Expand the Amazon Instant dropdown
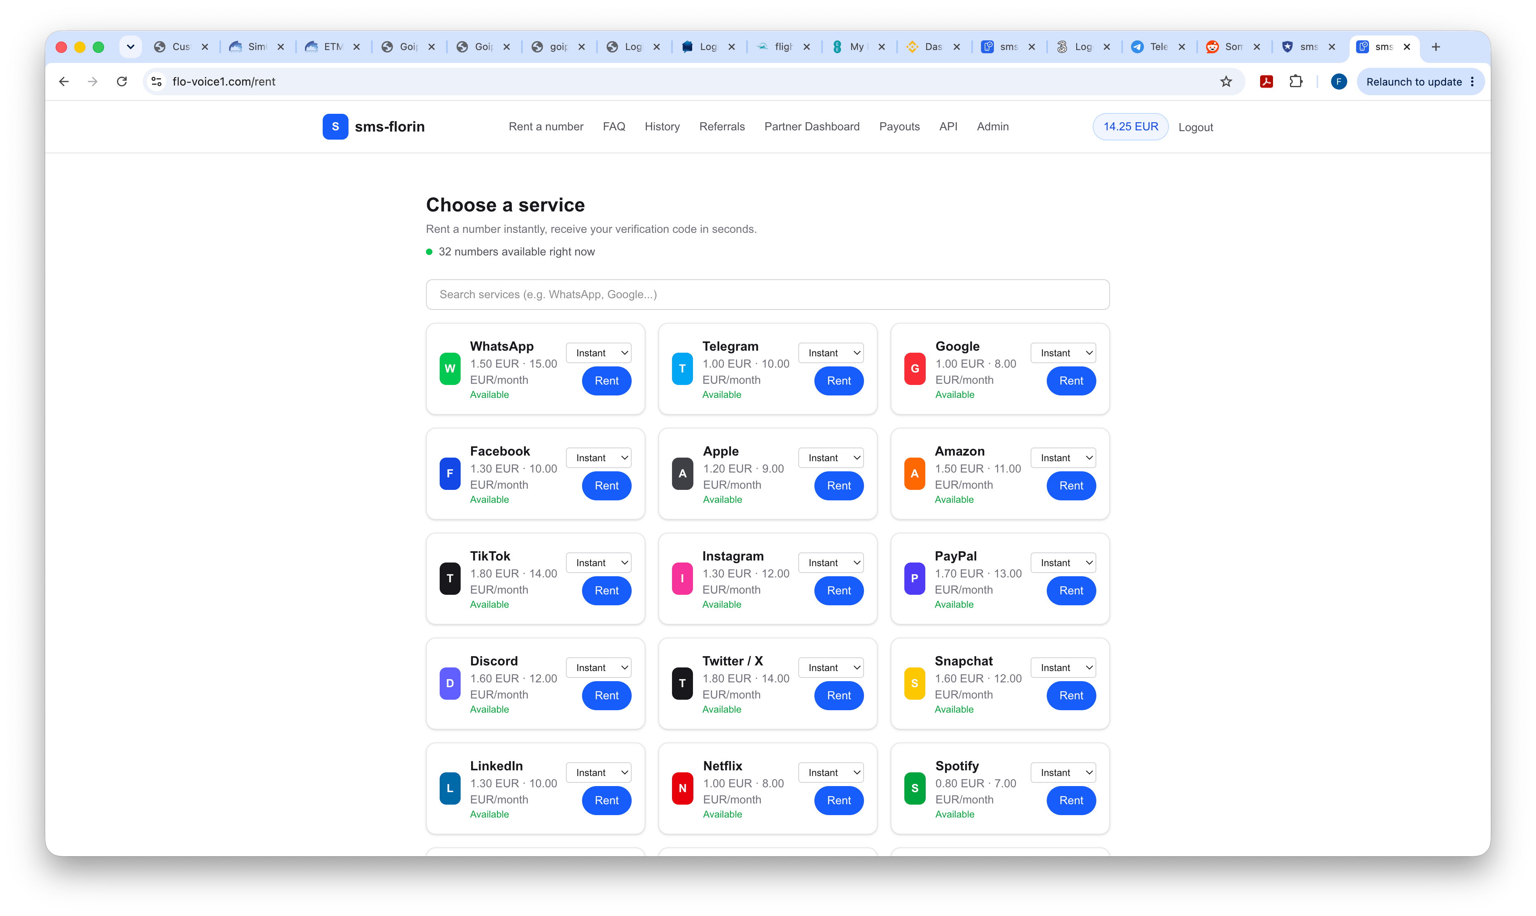 (x=1064, y=458)
